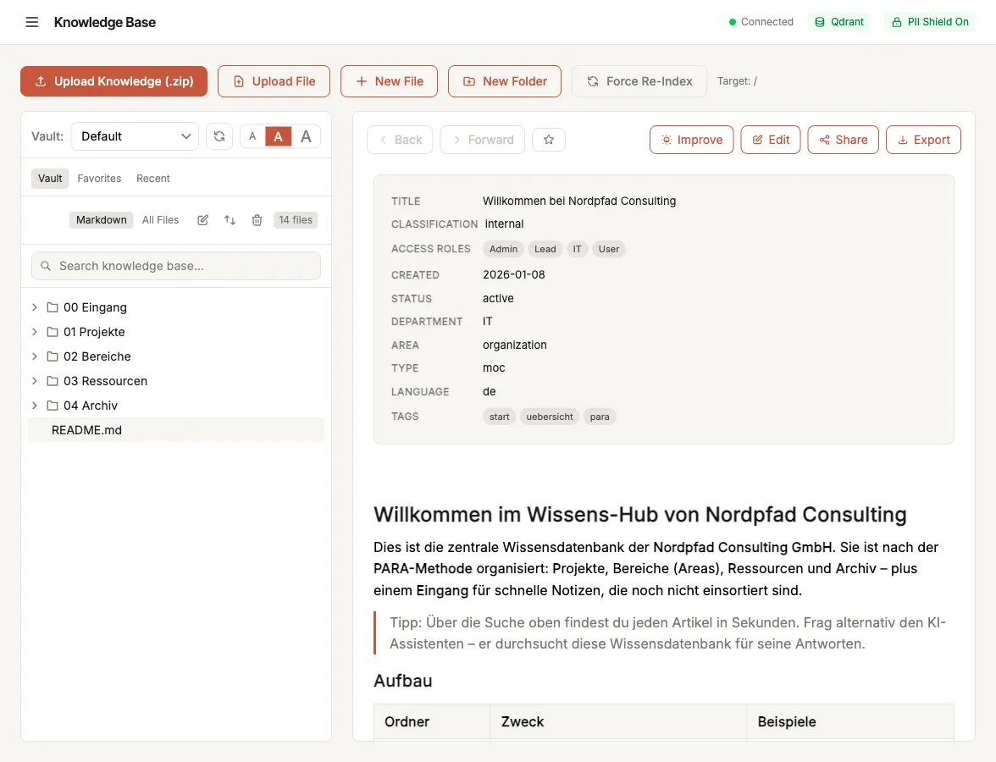Select the Markdown filter
This screenshot has height=762, width=996.
pyautogui.click(x=102, y=220)
